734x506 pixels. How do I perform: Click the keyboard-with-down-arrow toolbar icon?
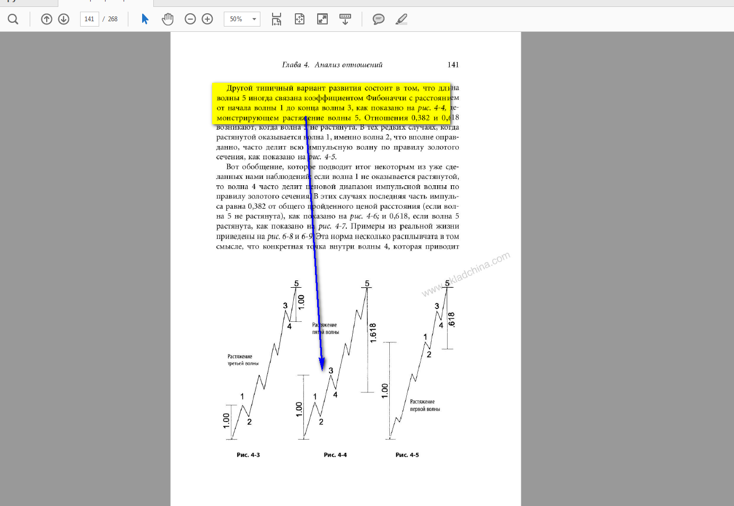[345, 19]
